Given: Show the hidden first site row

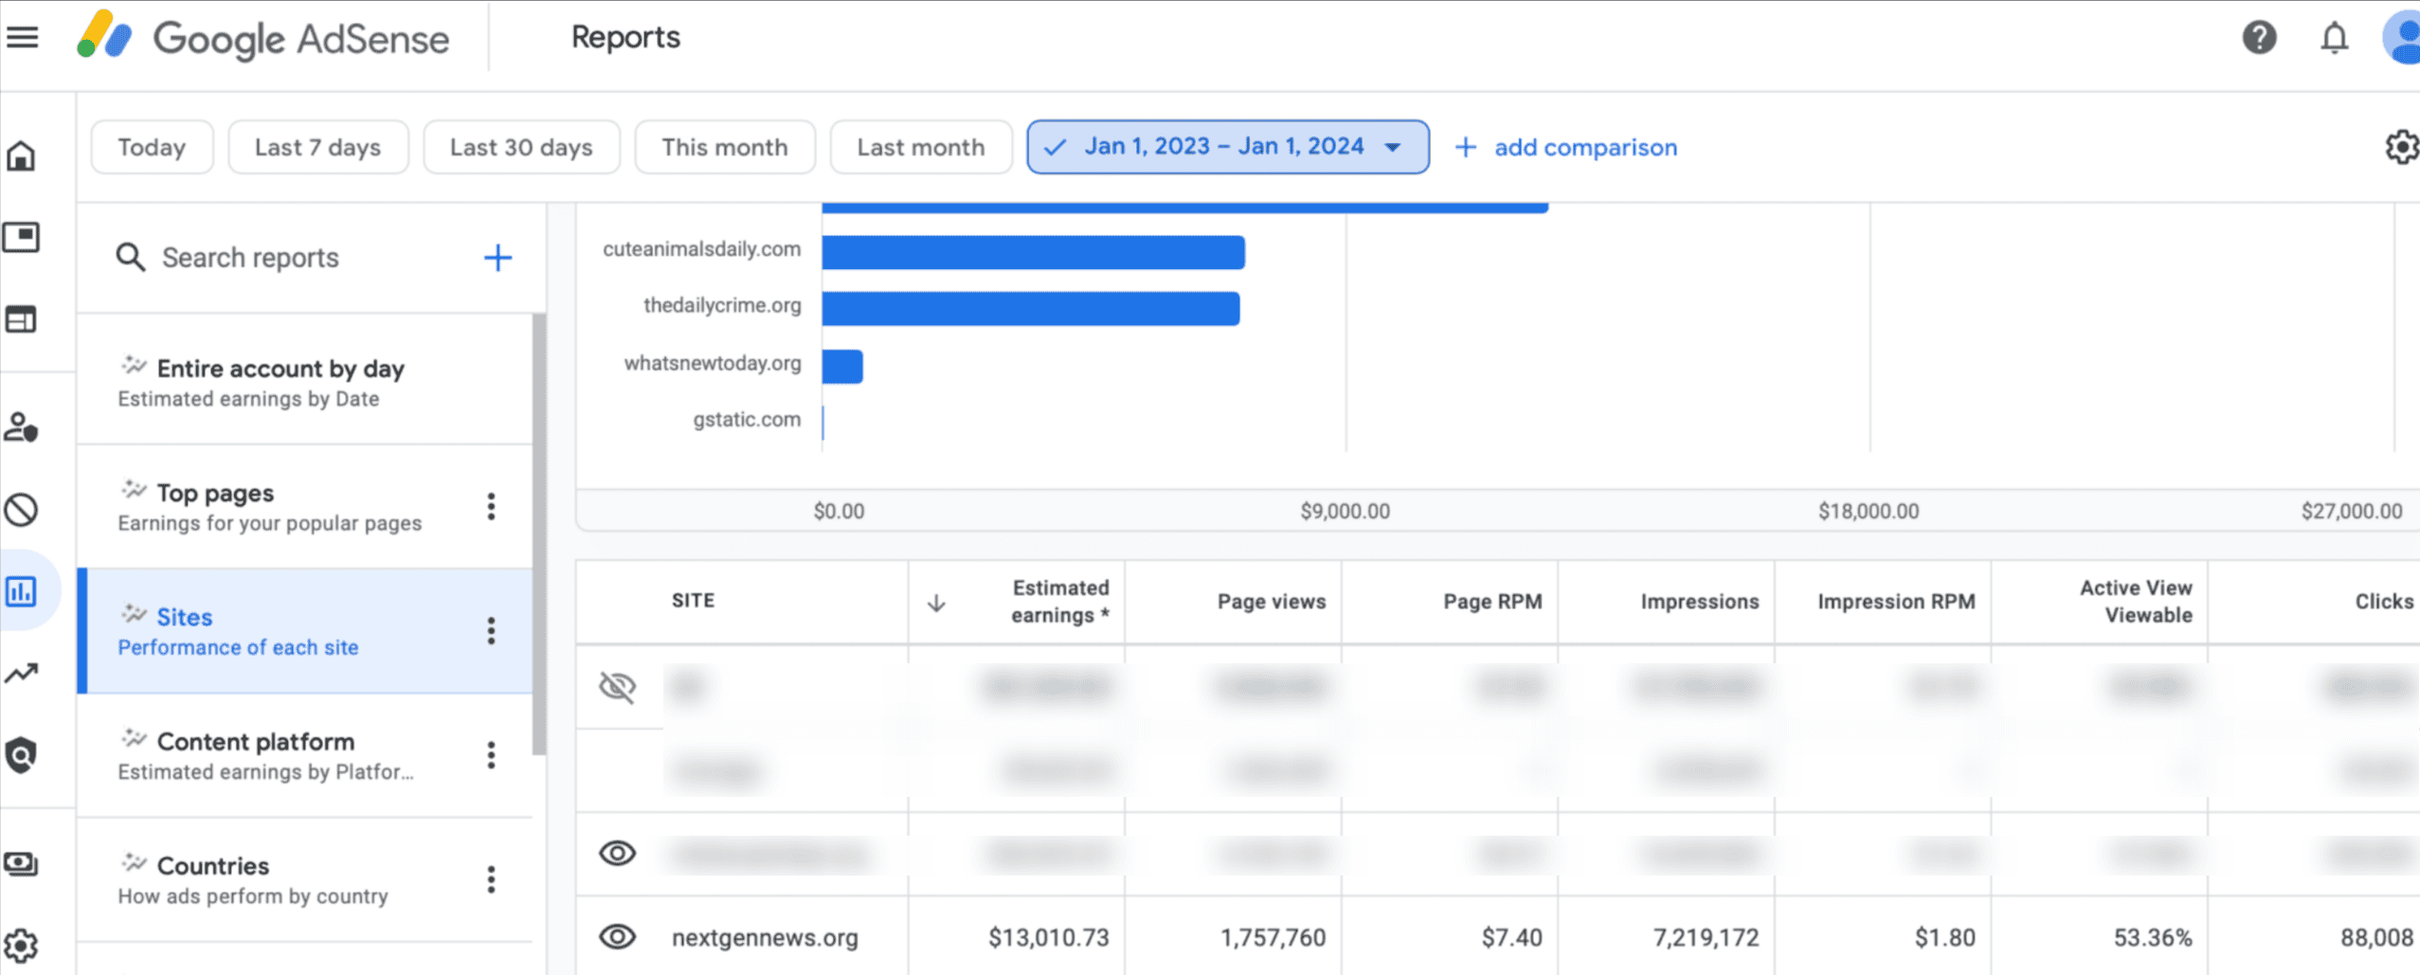Looking at the screenshot, I should pos(617,688).
